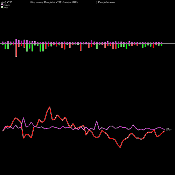
Task: Click the red-green Price legend swatch
Action: (2, 7)
